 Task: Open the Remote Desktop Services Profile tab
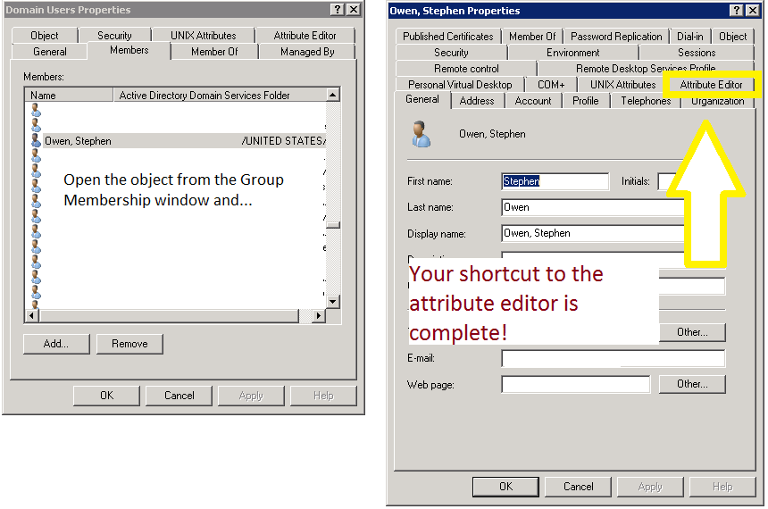pos(646,69)
